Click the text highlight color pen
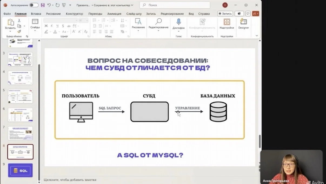The width and height of the screenshot is (326, 184). point(46,32)
